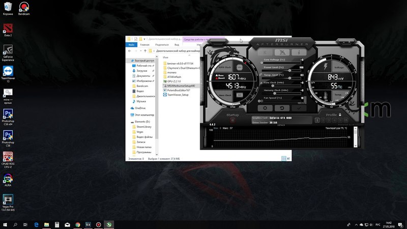Viewport: 407px width, 229px height.
Task: Click the down arrow of the Afterburner graph scrollbar
Action: pos(355,146)
